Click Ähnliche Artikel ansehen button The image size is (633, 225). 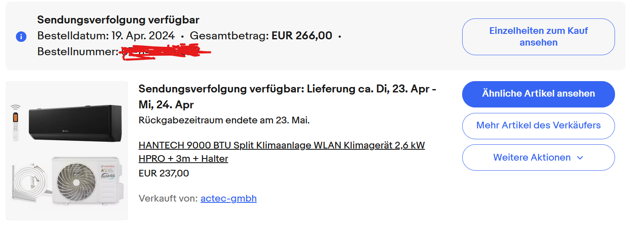(538, 94)
